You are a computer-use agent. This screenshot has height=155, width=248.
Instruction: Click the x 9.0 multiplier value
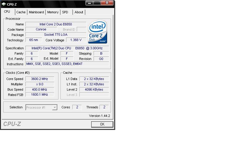[x=40, y=84]
